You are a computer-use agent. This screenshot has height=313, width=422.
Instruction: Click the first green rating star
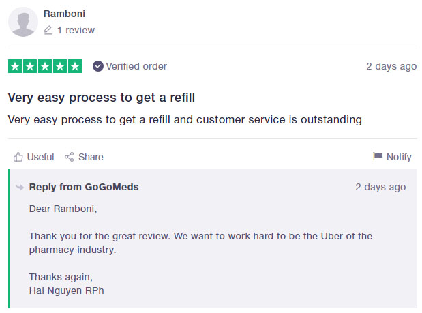pyautogui.click(x=15, y=66)
